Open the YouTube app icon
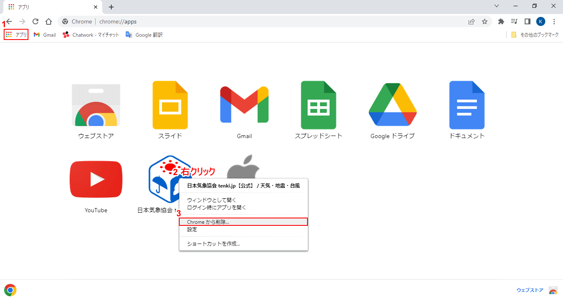The width and height of the screenshot is (563, 300). [96, 179]
